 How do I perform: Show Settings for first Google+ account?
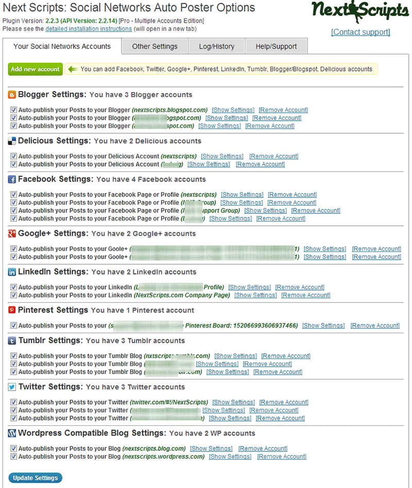pyautogui.click(x=325, y=249)
